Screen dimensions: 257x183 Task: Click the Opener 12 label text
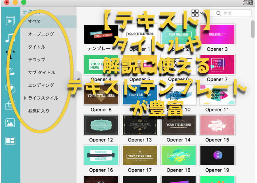(x=101, y=140)
